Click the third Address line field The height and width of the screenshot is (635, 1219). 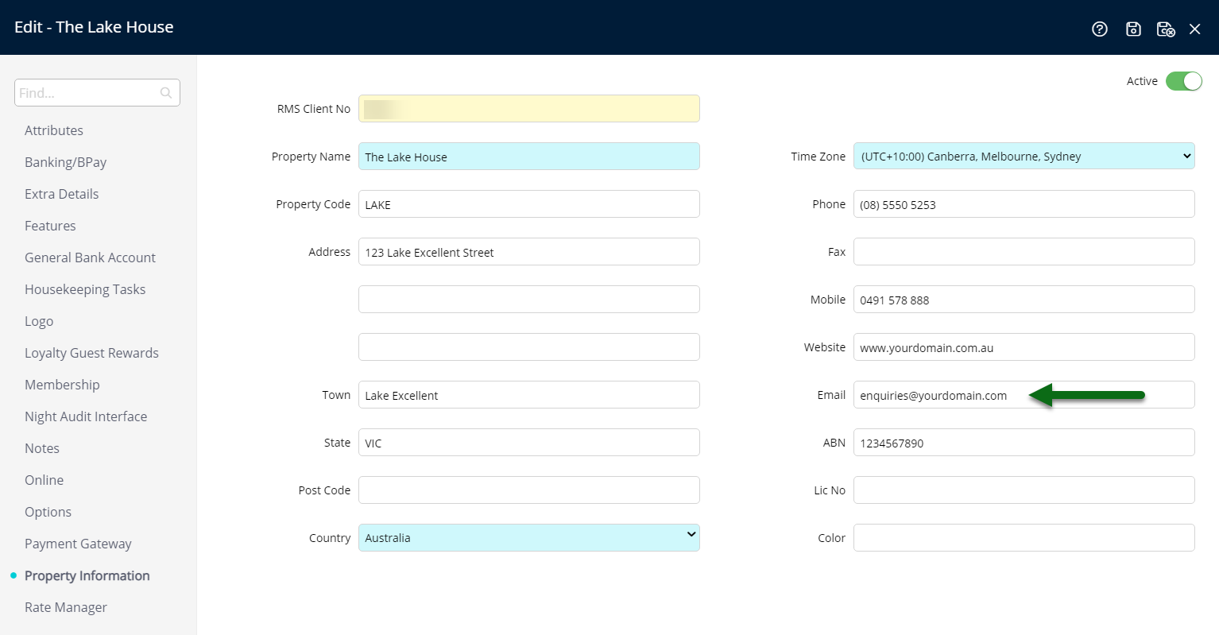pos(529,347)
